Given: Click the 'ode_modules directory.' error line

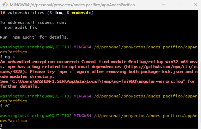Looking at the screenshot, I should coord(27,76).
